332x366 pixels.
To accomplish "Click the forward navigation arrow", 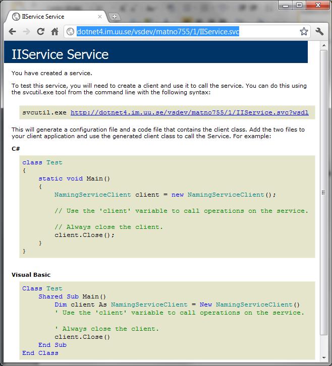I will point(27,31).
